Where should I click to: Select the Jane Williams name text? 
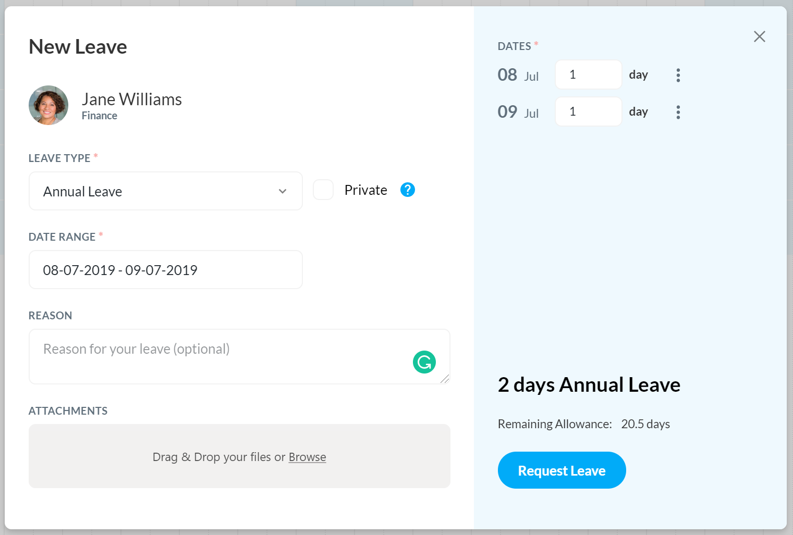click(x=132, y=99)
